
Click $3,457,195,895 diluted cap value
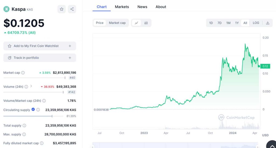pos(64,143)
